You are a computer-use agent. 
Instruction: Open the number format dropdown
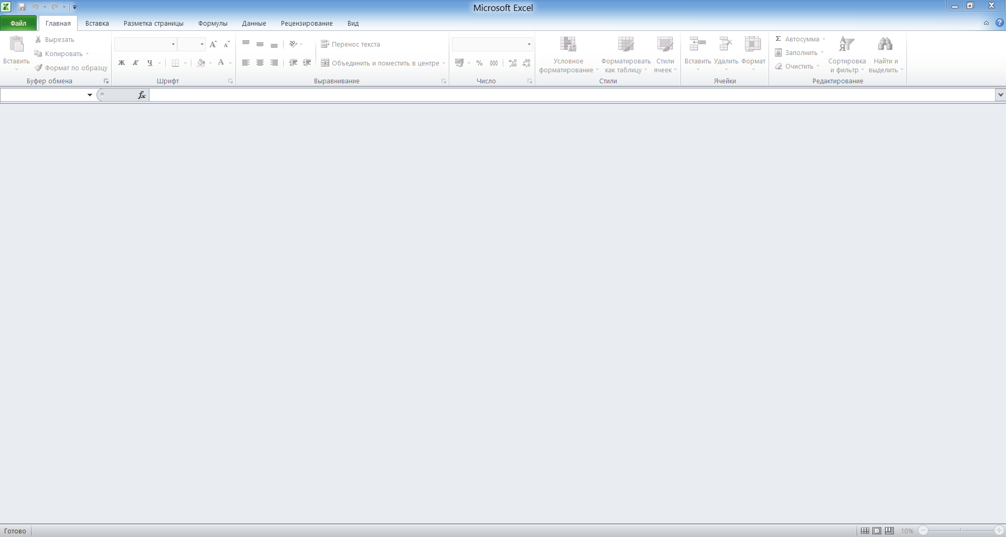point(529,45)
